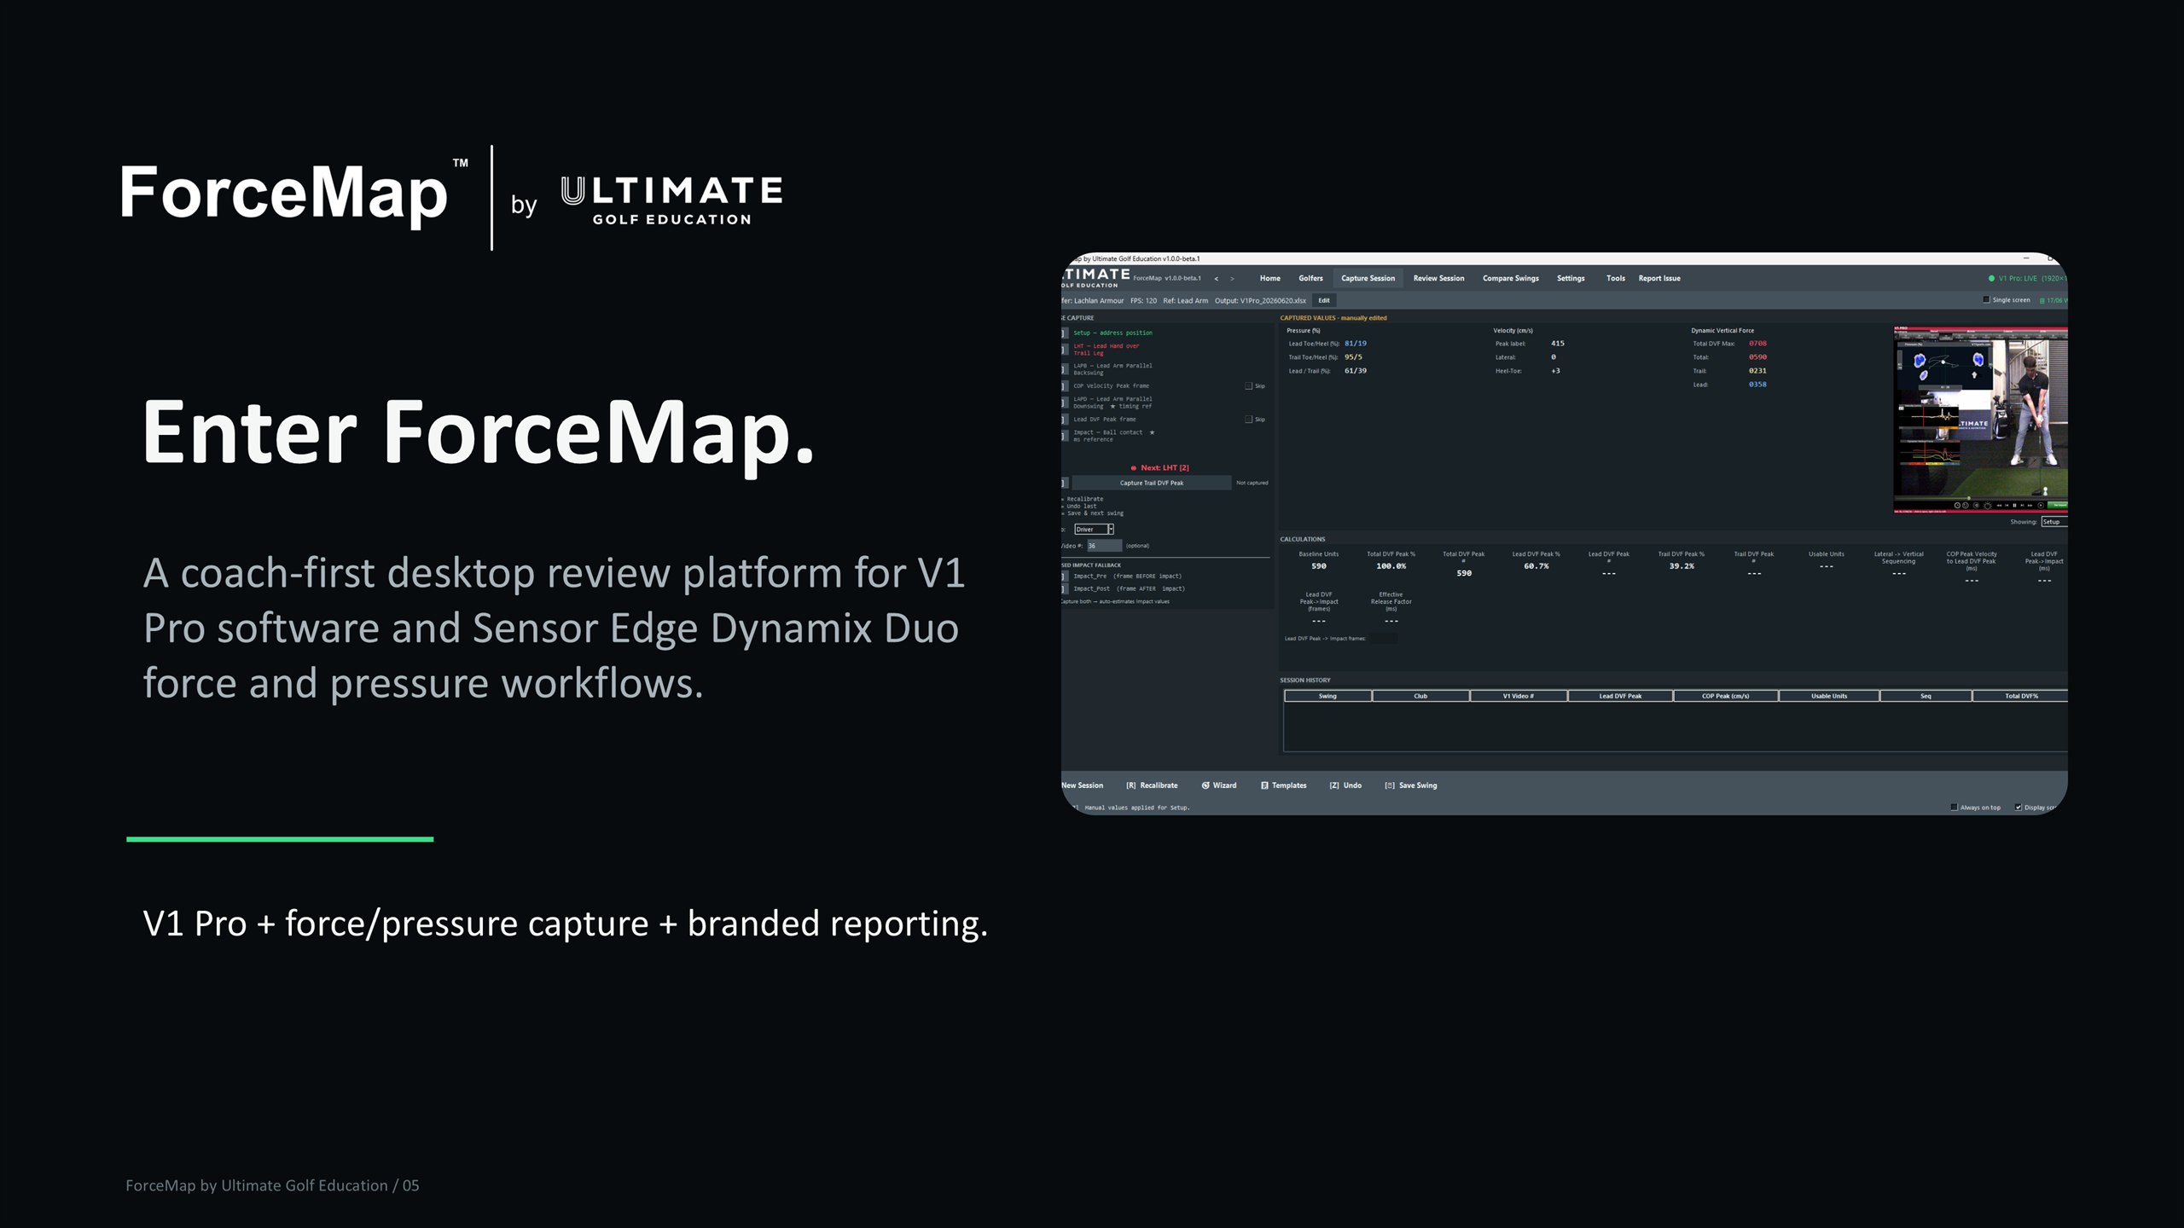2184x1228 pixels.
Task: Open the Tools menu
Action: tap(1615, 278)
